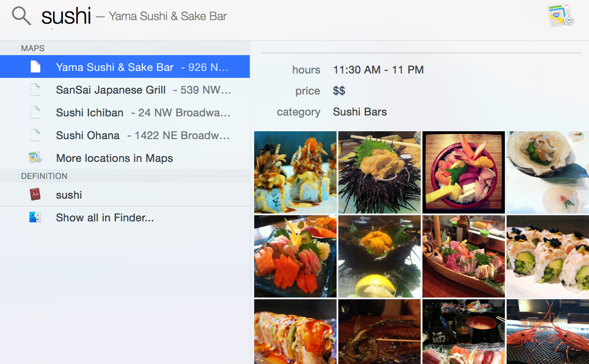Open the sashimi boat photo
The image size is (589, 364).
pyautogui.click(x=464, y=256)
